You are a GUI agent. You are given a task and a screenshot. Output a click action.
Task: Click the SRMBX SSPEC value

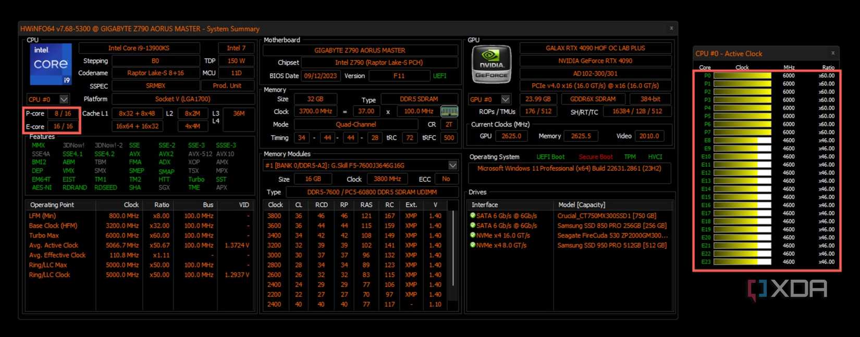pos(155,85)
